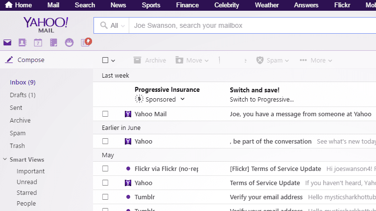Screen dimensions: 376x211
Task: Open Answers in top navigation
Action: [306, 5]
